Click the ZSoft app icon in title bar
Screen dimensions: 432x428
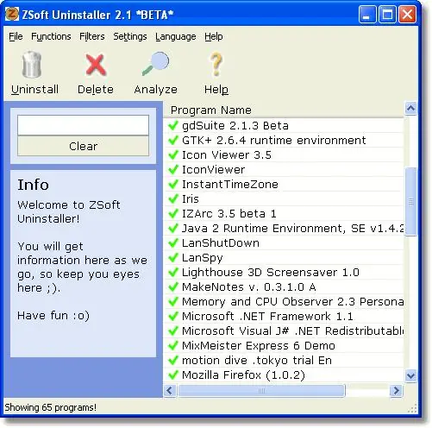[x=12, y=14]
